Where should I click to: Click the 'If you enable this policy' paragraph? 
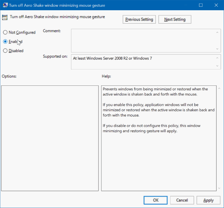point(159,110)
